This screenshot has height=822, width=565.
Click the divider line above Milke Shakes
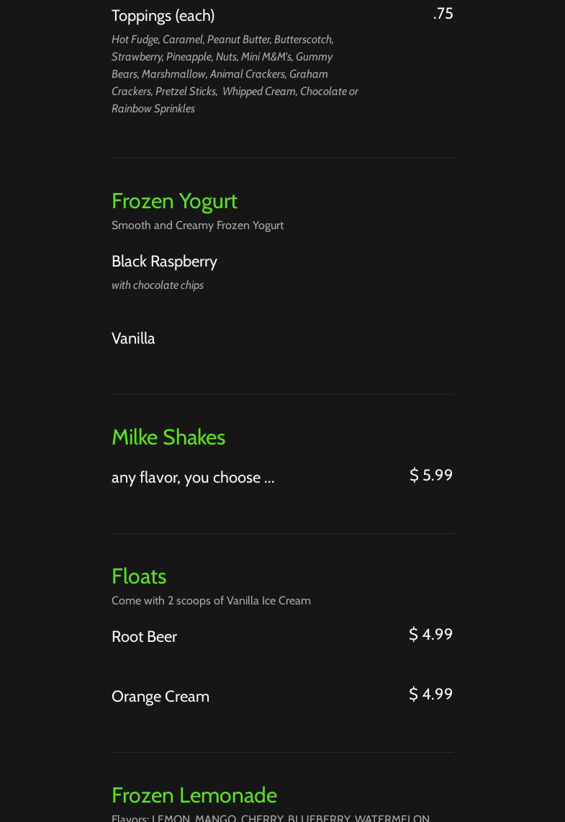[282, 394]
